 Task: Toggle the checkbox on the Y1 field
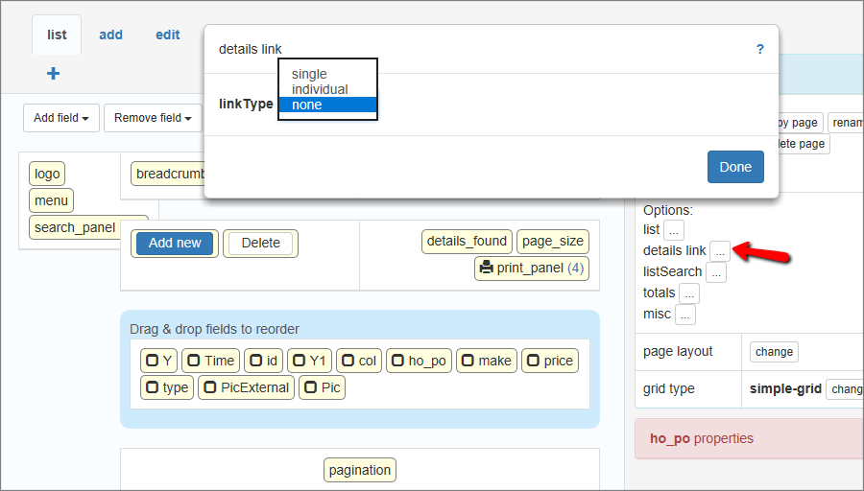pos(299,361)
